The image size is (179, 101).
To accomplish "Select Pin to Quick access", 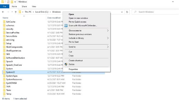I will pos(87,22).
